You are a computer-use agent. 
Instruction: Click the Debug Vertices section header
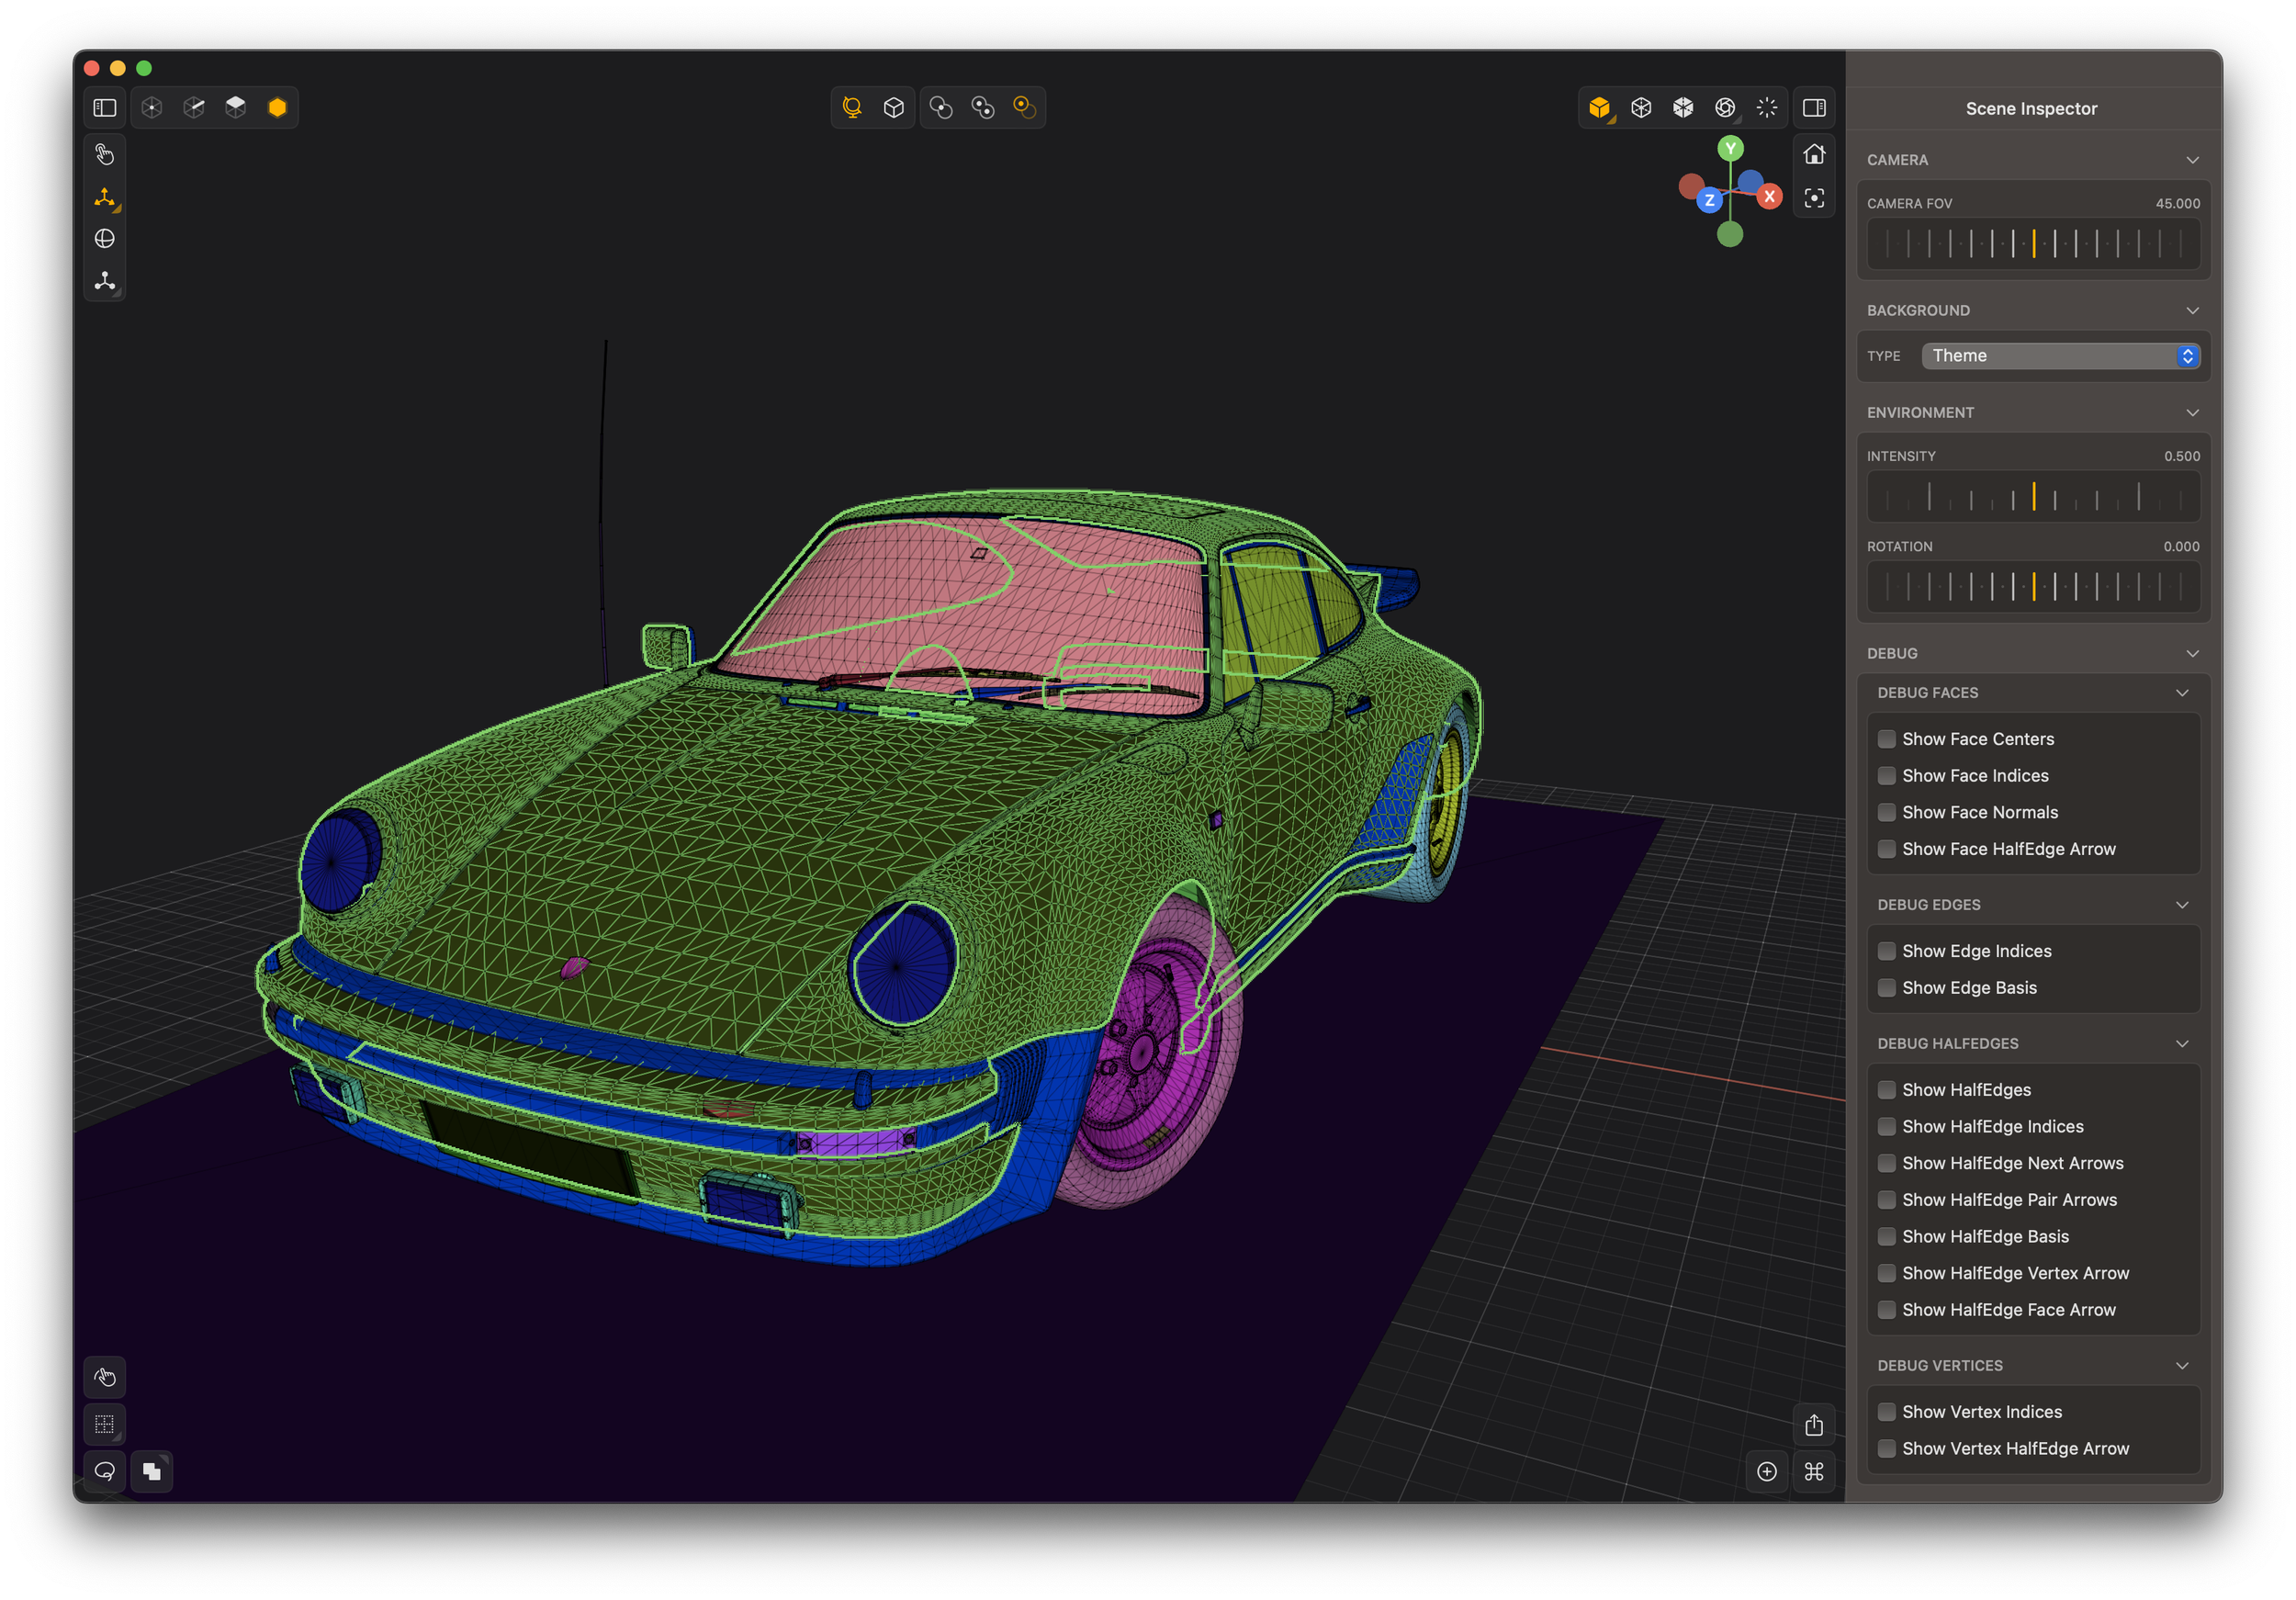(1940, 1365)
